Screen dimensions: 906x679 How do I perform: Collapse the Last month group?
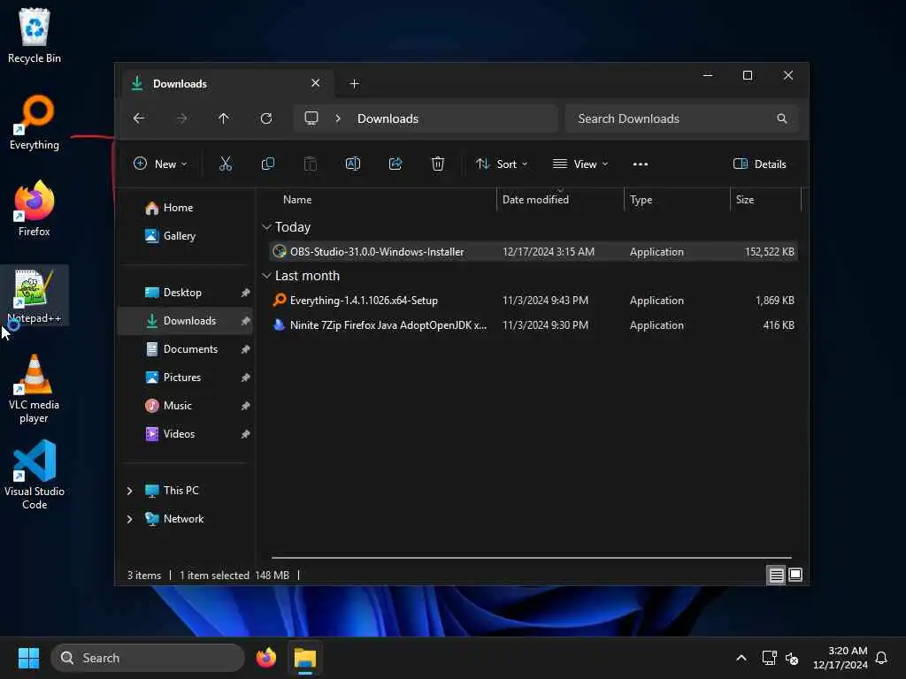pyautogui.click(x=266, y=276)
